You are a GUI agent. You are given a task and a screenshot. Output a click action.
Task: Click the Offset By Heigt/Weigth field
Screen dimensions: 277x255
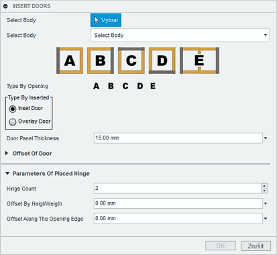pyautogui.click(x=178, y=203)
